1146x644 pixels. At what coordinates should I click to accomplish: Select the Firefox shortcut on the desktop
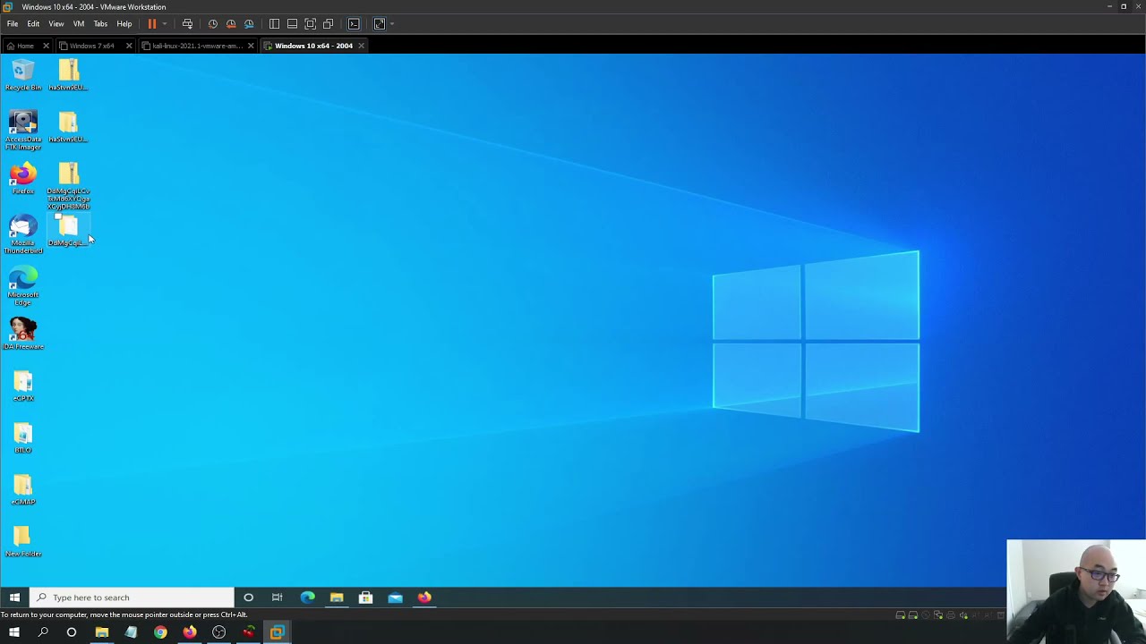click(23, 179)
